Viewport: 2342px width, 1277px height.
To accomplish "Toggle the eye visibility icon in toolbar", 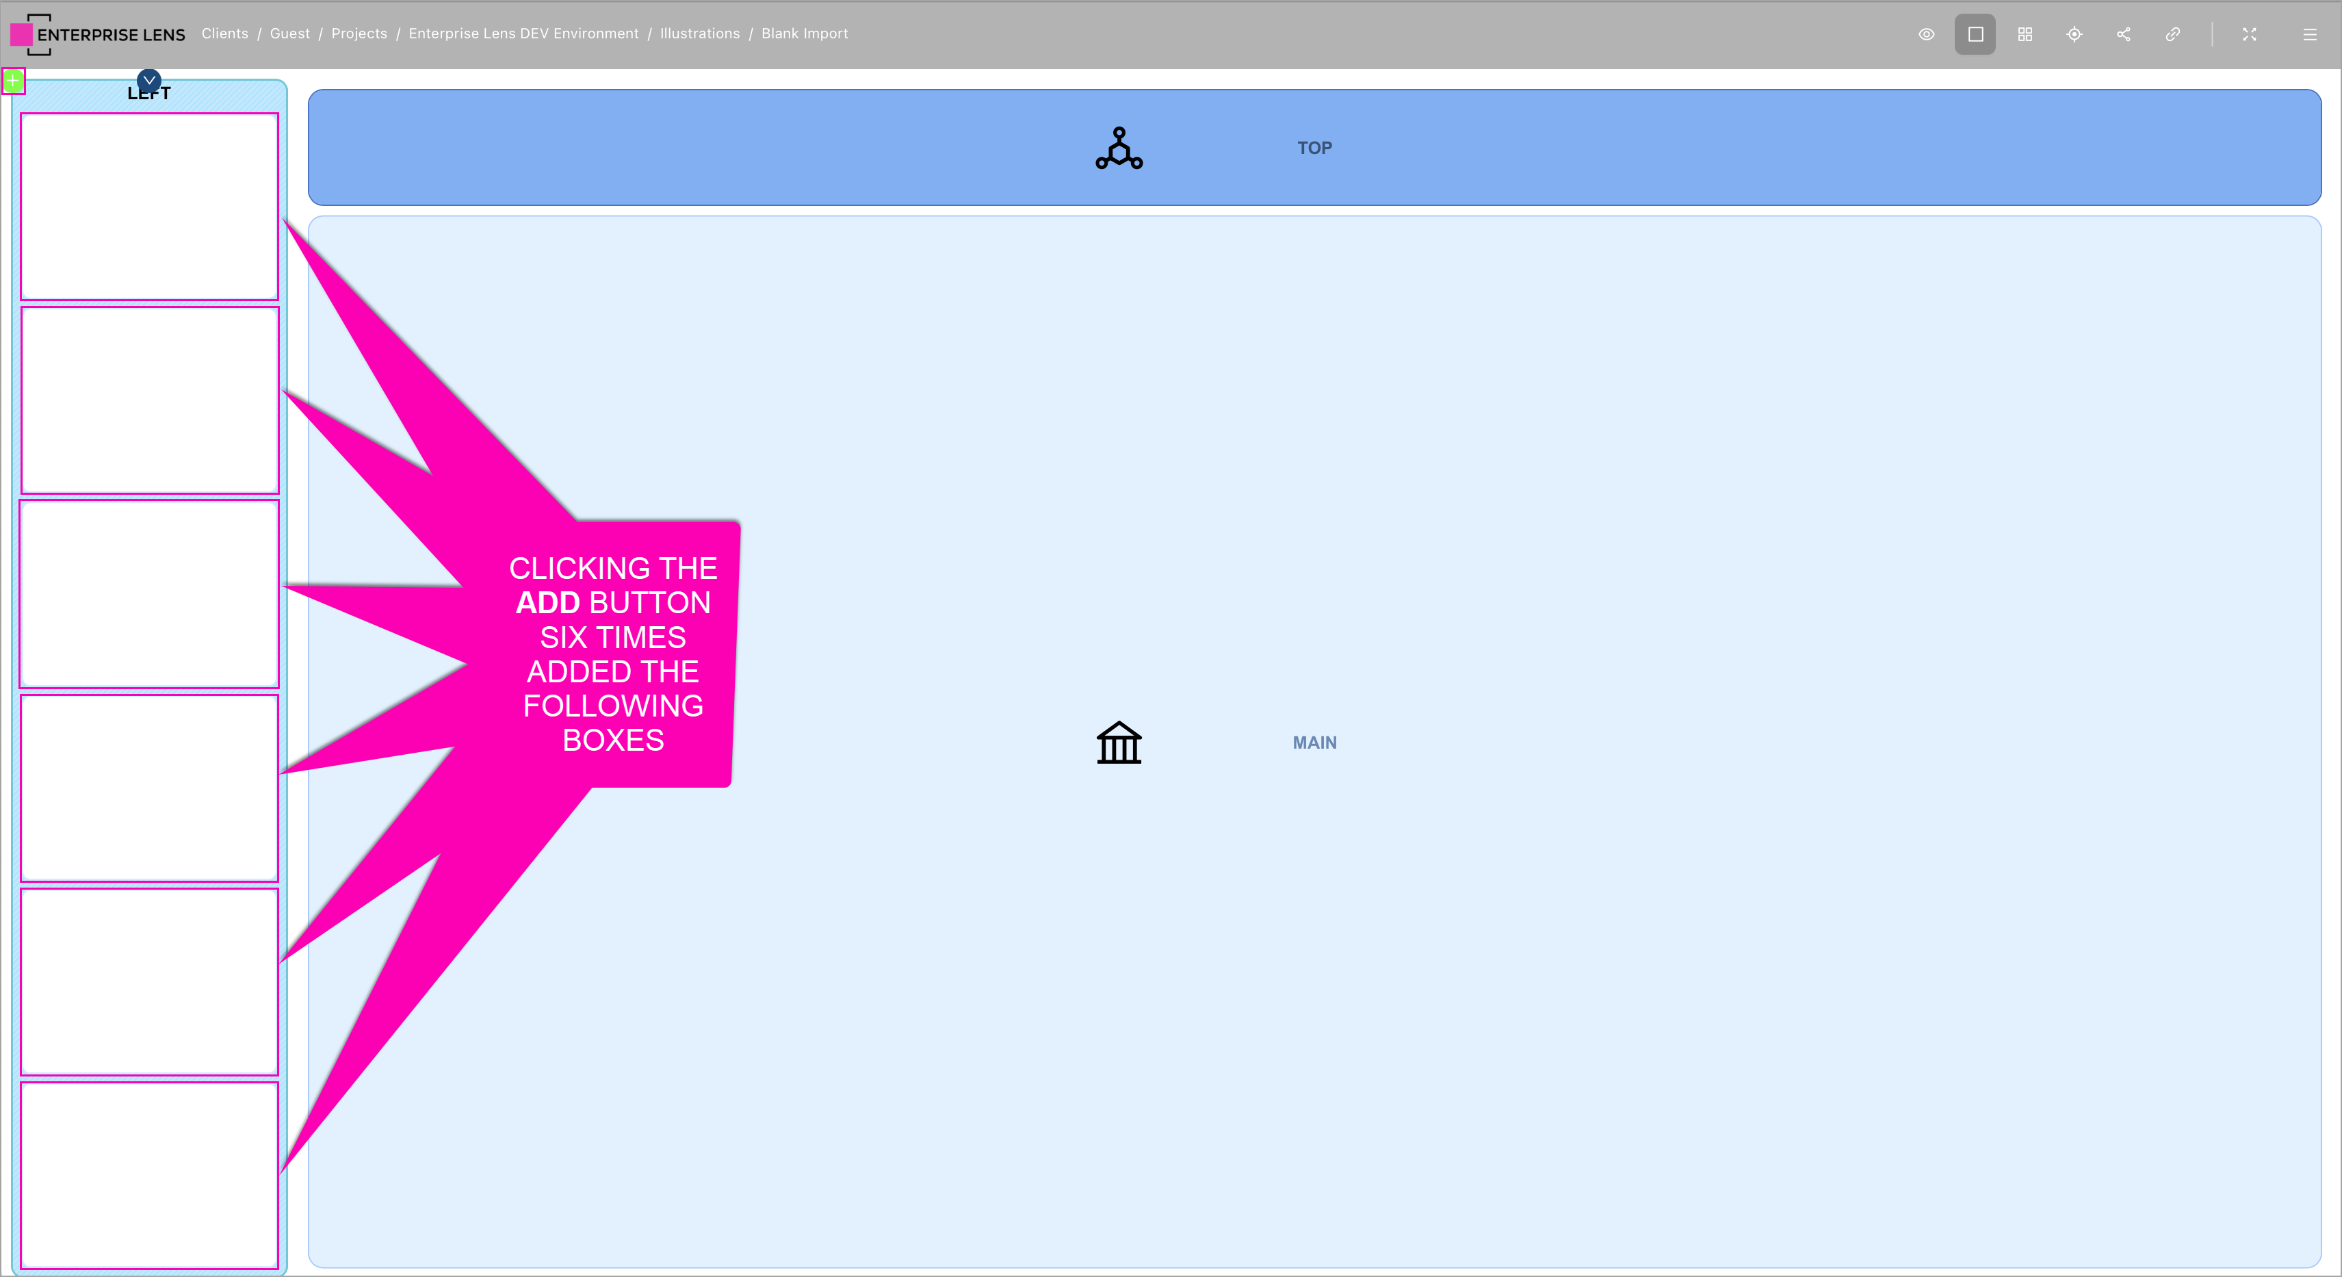I will pos(1925,35).
